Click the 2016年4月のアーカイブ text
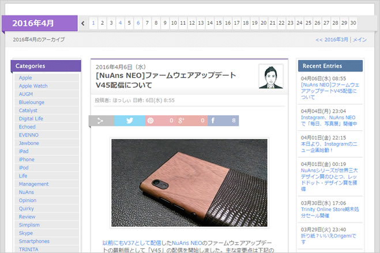 pyautogui.click(x=39, y=39)
